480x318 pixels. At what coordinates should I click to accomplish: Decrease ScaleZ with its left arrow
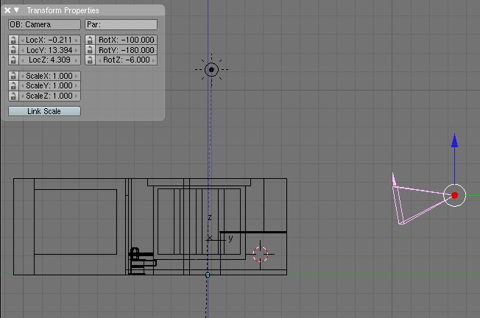pos(22,96)
